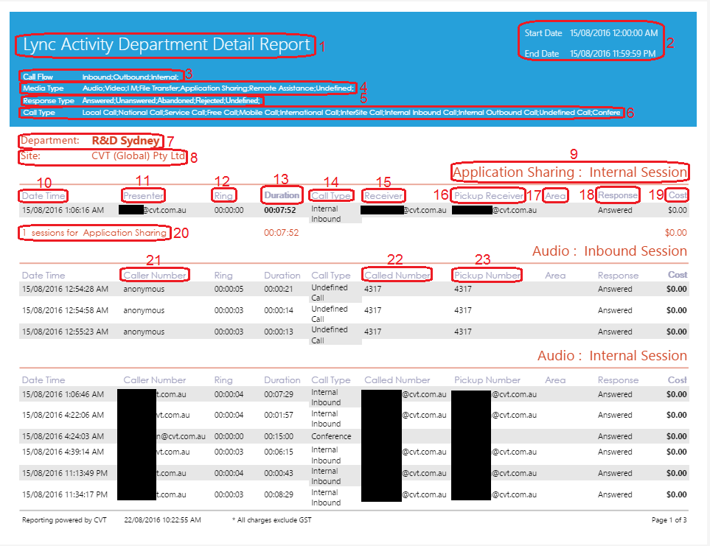Click the duration 00:06:15 cell
The height and width of the screenshot is (546, 710).
tap(279, 452)
